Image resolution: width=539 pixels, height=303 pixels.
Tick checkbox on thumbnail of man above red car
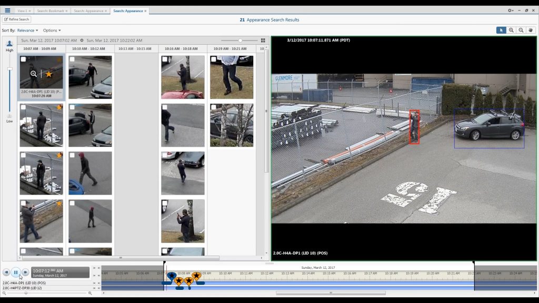point(165,59)
